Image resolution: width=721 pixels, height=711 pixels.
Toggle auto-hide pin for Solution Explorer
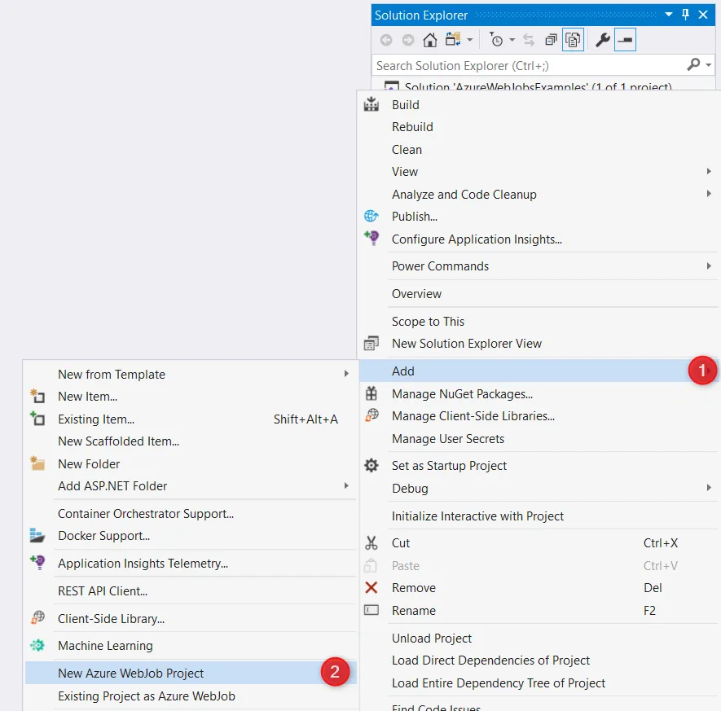685,15
